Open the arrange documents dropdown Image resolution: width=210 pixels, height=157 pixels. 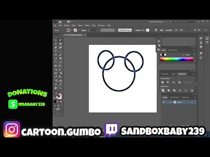[70, 22]
